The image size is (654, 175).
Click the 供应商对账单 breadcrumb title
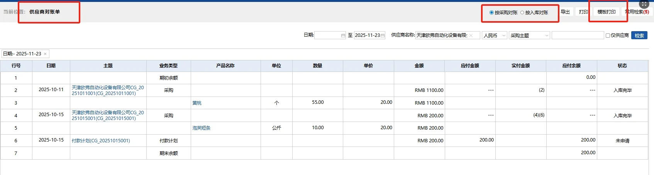45,12
